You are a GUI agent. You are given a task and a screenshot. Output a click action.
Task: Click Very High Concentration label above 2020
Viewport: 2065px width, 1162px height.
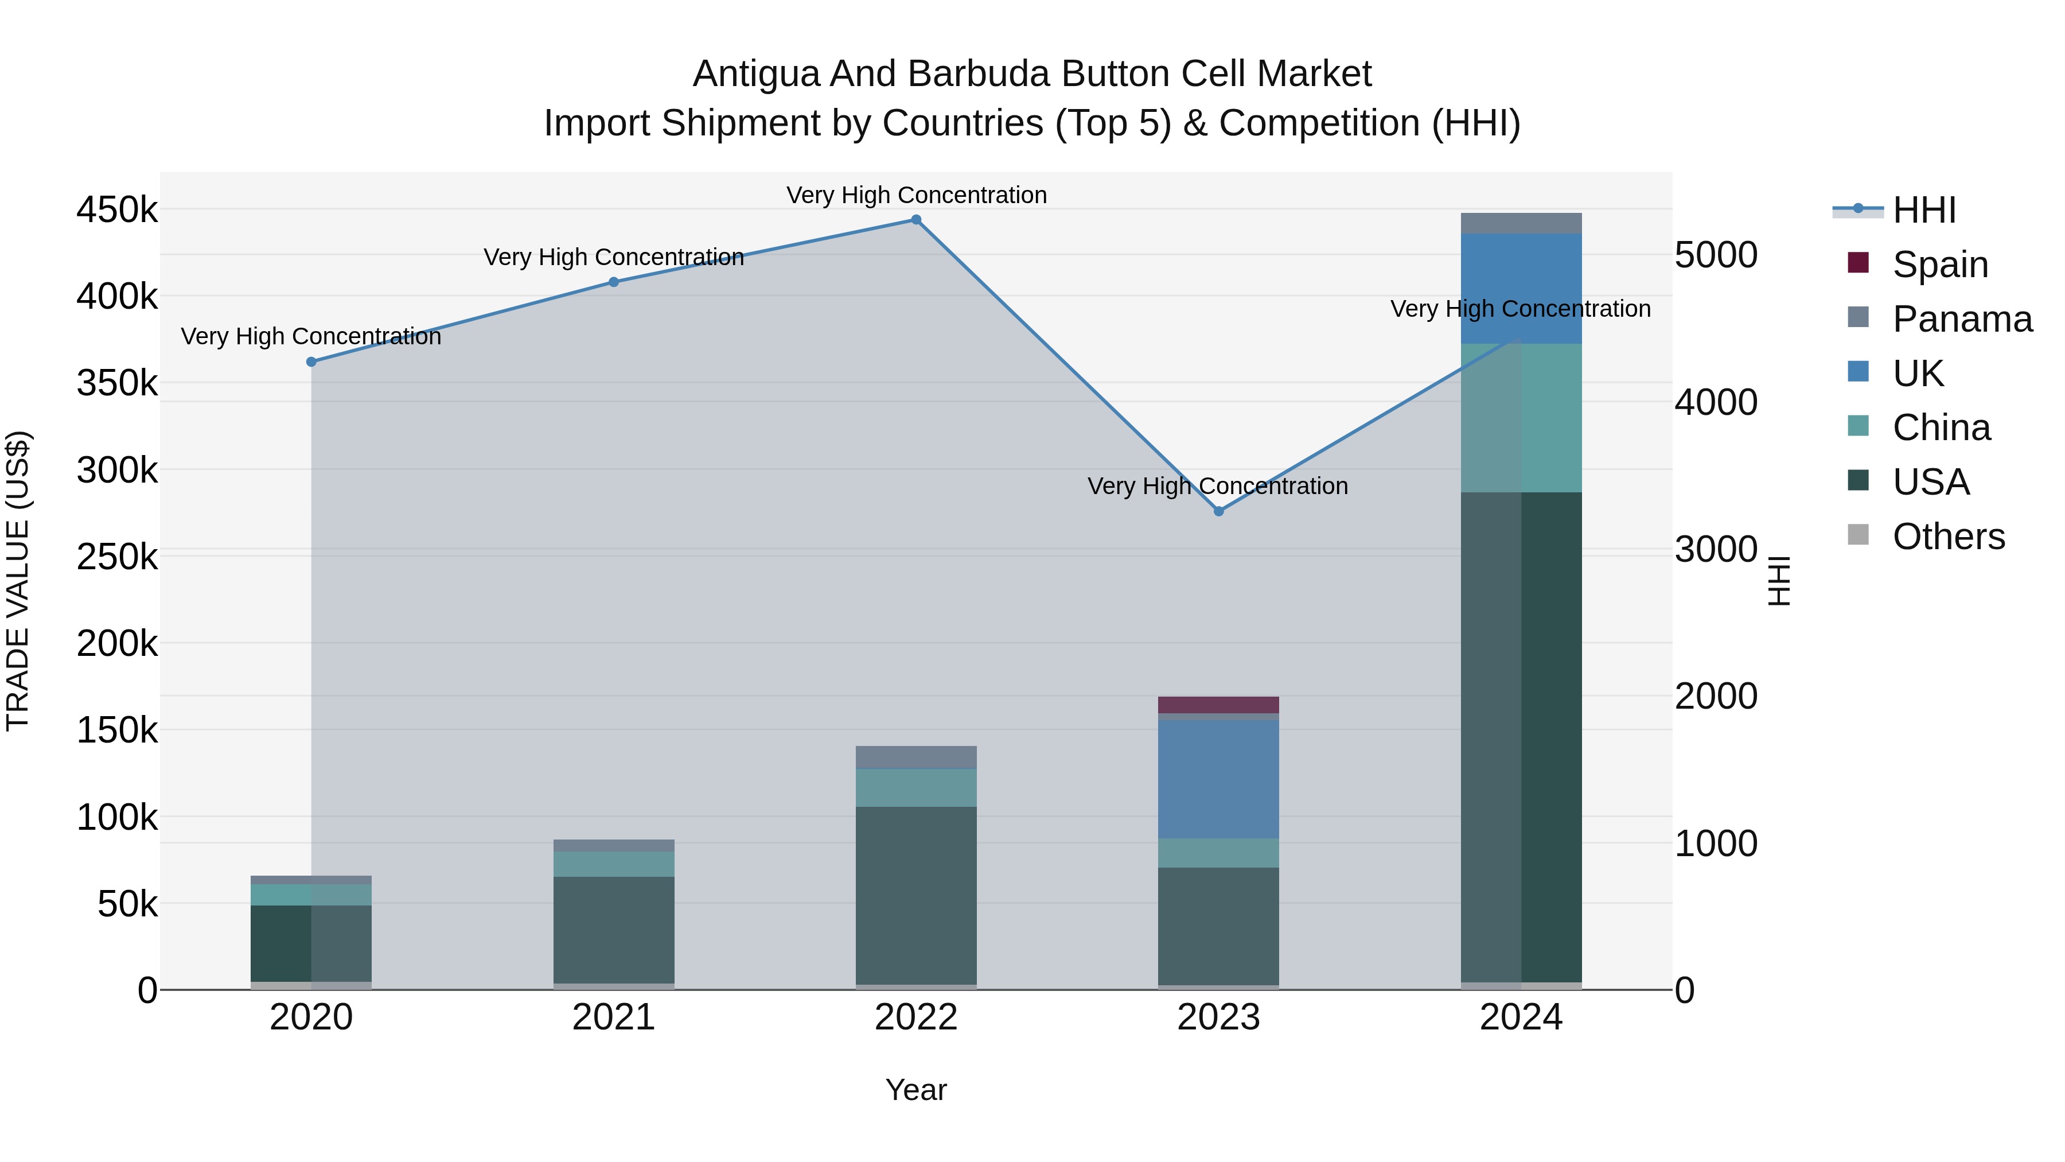pyautogui.click(x=311, y=336)
